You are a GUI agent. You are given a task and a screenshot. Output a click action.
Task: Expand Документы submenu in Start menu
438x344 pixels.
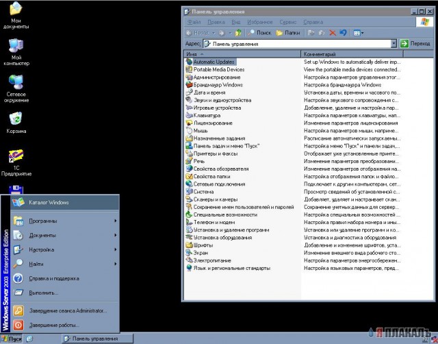pos(65,235)
